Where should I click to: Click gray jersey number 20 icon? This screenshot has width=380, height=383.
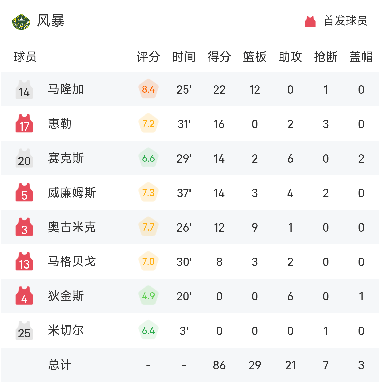click(24, 158)
